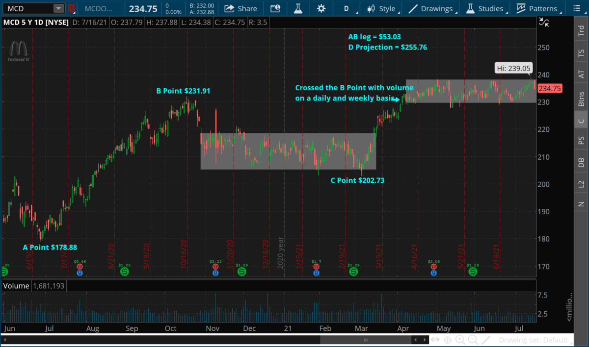This screenshot has width=589, height=347.
Task: Click the MCD symbol input field
Action: click(28, 8)
